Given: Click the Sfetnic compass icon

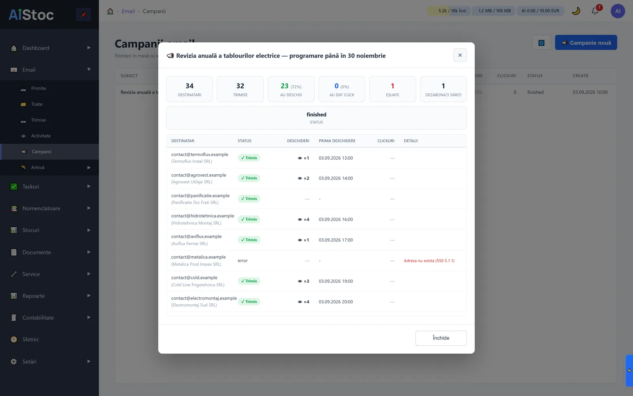Looking at the screenshot, I should pyautogui.click(x=14, y=339).
